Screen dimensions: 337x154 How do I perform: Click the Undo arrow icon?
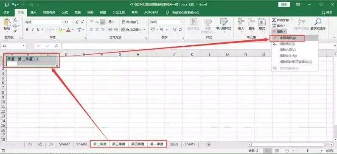14,5
